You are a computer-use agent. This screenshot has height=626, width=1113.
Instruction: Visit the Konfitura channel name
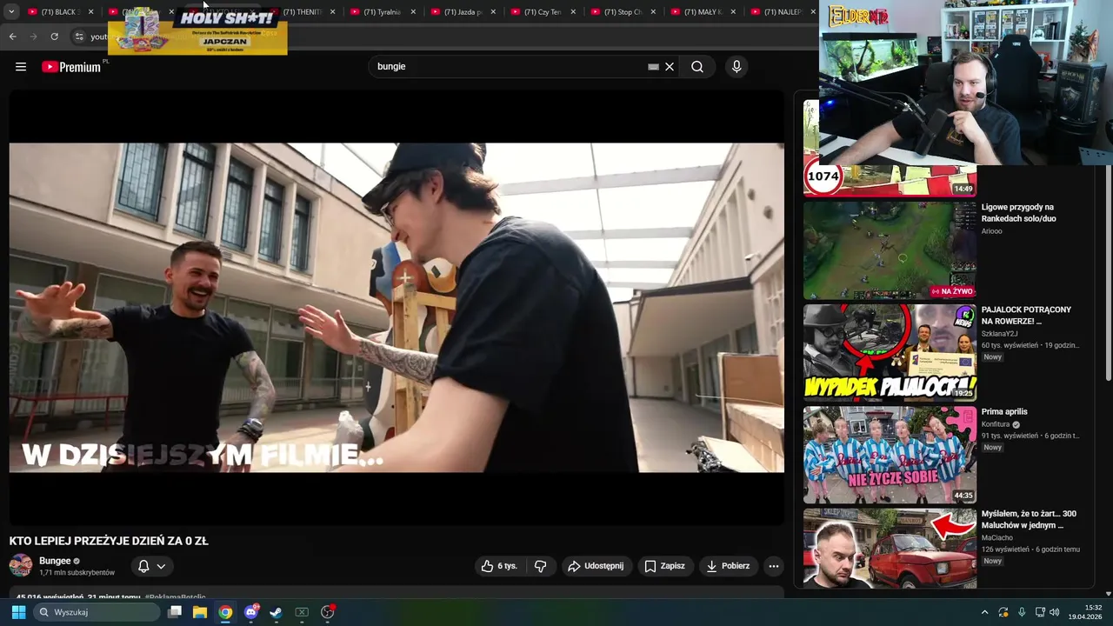coord(996,424)
